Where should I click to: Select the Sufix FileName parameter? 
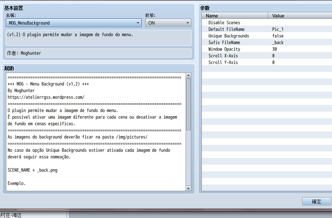click(x=267, y=42)
